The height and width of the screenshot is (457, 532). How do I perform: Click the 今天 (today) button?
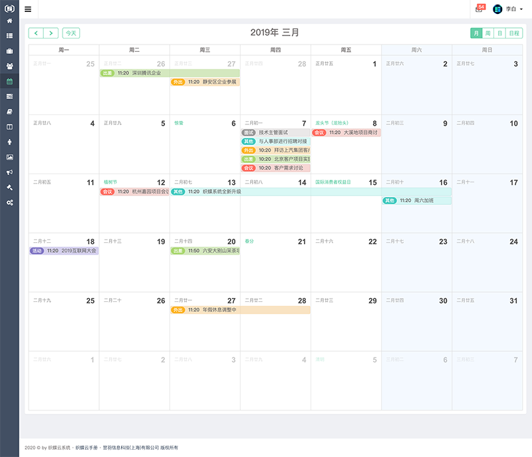[x=70, y=33]
